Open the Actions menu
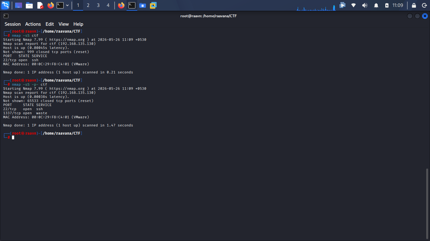430x241 pixels. pos(33,24)
